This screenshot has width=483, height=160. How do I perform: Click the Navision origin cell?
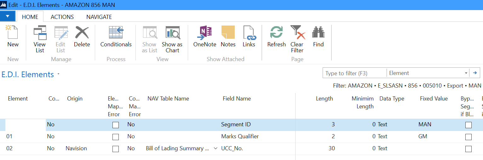pyautogui.click(x=76, y=148)
